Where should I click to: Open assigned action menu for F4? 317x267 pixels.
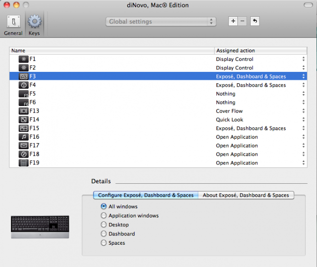point(303,85)
